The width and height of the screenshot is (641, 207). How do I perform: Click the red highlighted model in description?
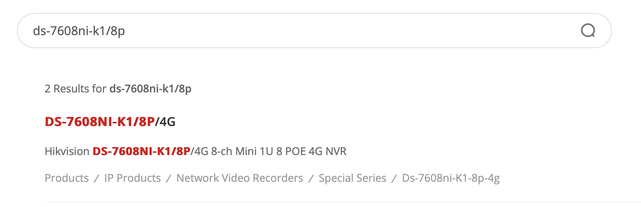[142, 151]
